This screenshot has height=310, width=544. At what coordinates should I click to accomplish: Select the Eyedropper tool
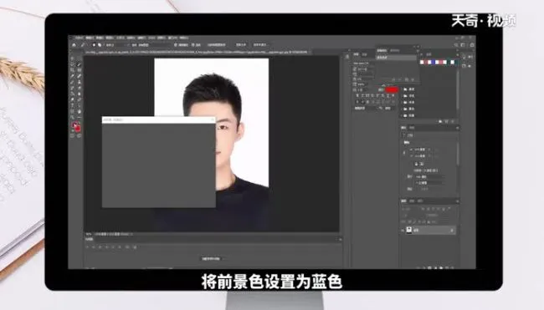[72, 76]
